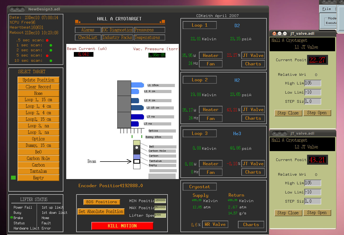Screen dimensions: 344x235
Task: Open Industry Packs screen
Action: tap(117, 37)
